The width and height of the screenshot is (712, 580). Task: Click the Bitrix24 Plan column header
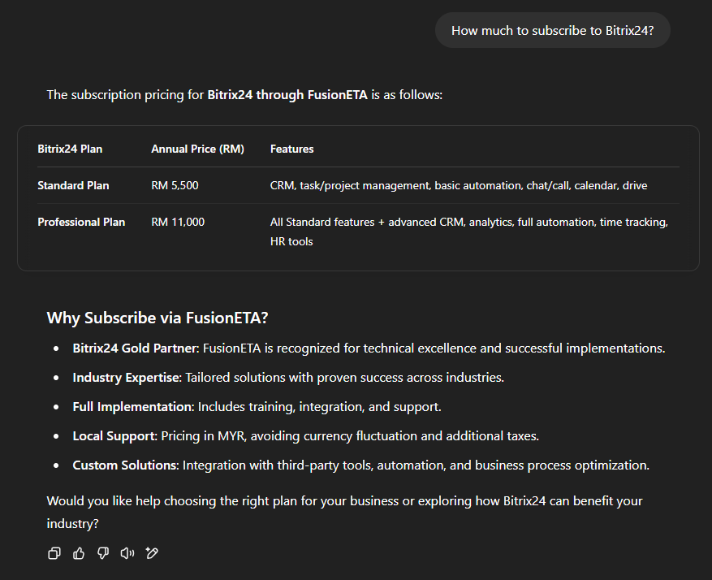click(x=70, y=149)
